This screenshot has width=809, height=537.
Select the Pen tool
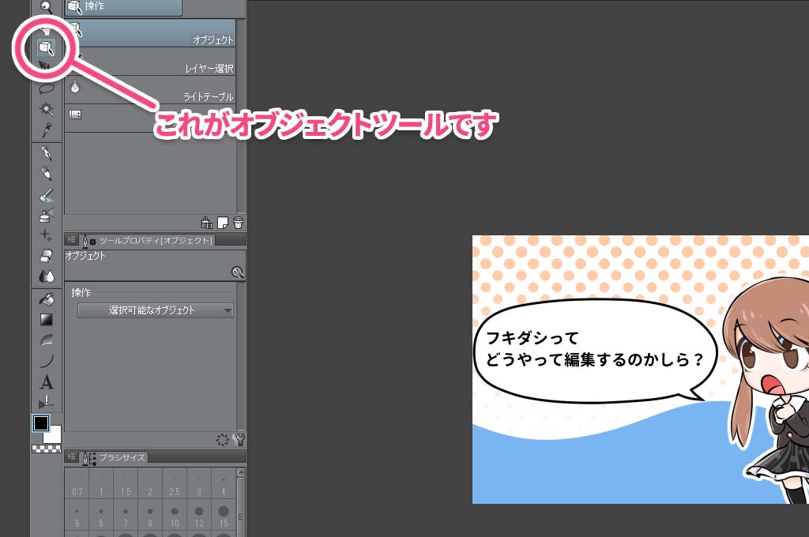pyautogui.click(x=47, y=152)
